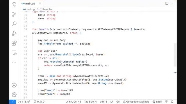Open the Accounts menu icon

pyautogui.click(x=14, y=85)
